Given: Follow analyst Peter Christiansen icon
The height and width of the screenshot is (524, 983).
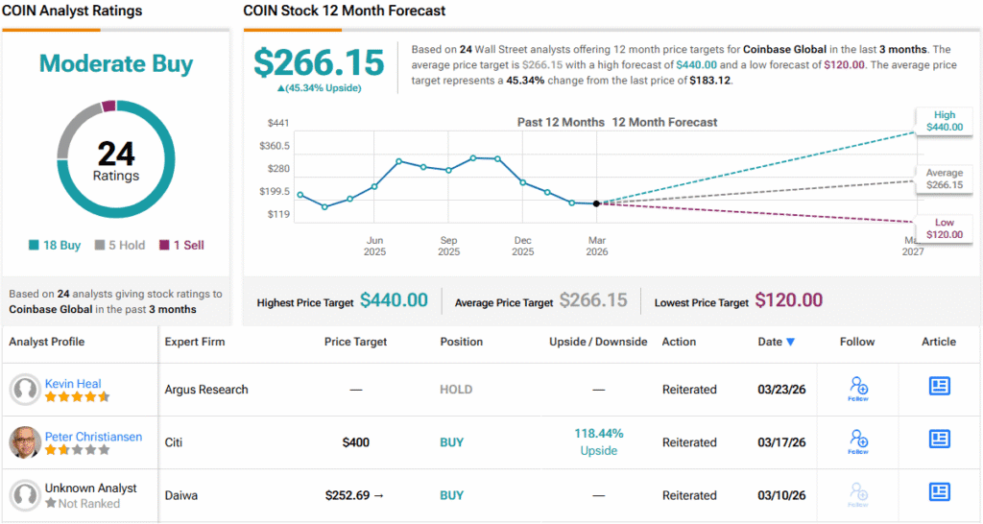Looking at the screenshot, I should [x=858, y=441].
